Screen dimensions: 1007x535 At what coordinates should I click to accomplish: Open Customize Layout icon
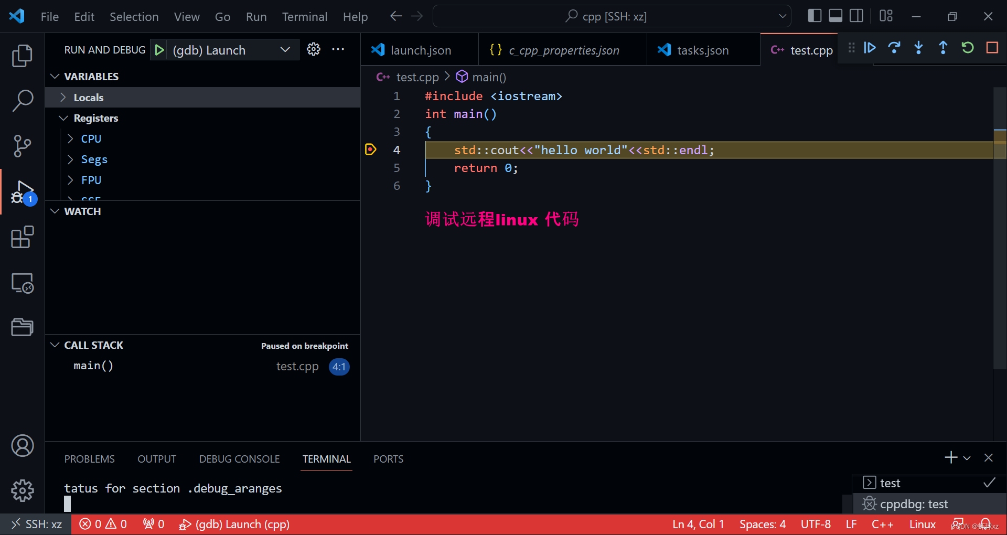pyautogui.click(x=886, y=16)
